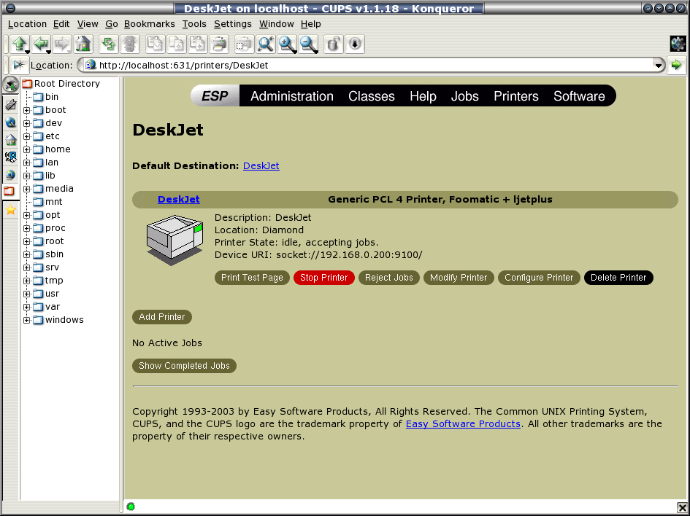Expand the proc folder tree node
This screenshot has width=690, height=516.
point(26,228)
